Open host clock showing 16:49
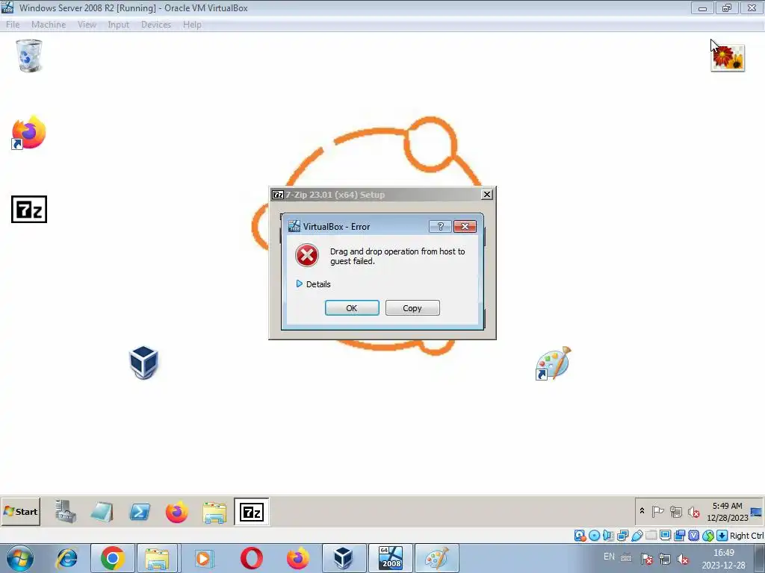 coord(723,559)
